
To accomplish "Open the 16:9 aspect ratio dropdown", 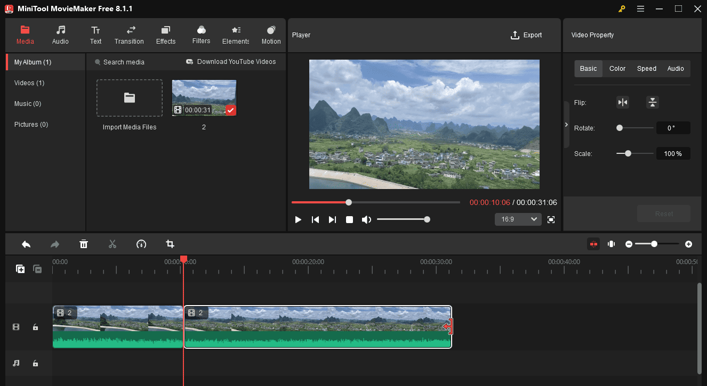I will tap(518, 219).
